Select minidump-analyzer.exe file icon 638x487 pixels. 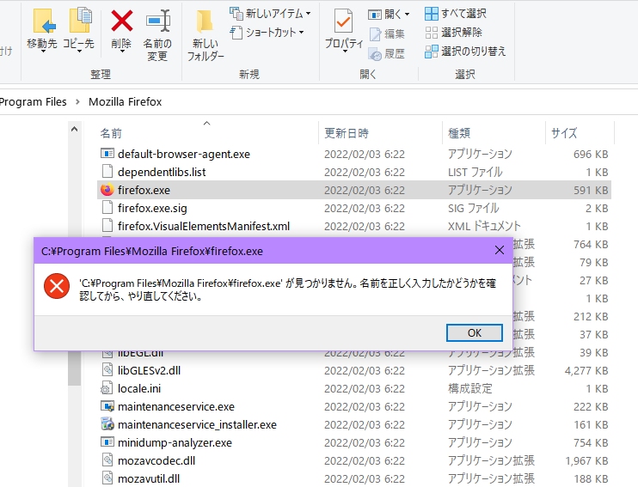tap(107, 441)
